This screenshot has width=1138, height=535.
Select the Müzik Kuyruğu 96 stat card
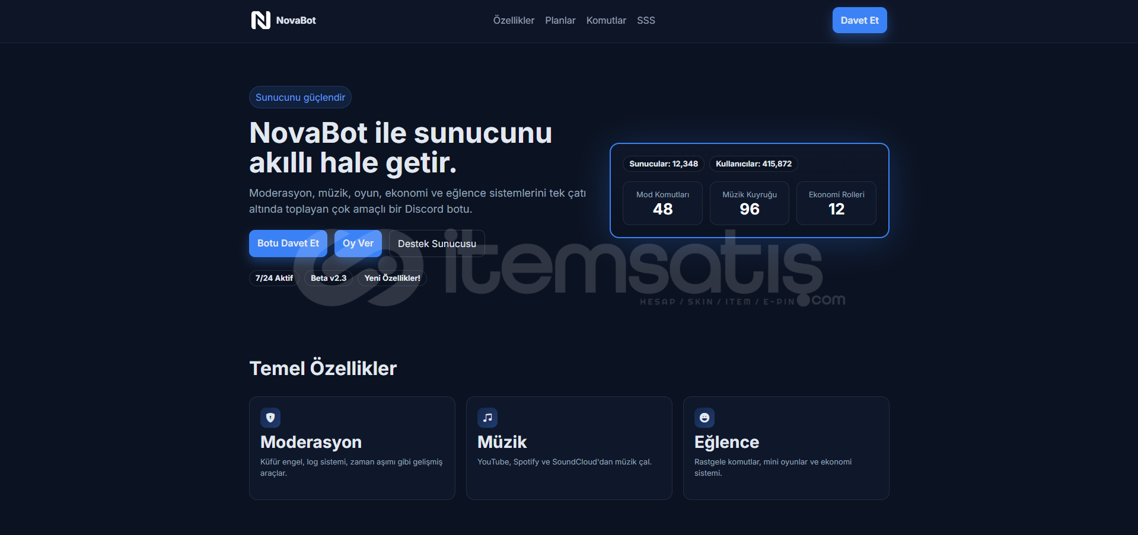[x=750, y=203]
